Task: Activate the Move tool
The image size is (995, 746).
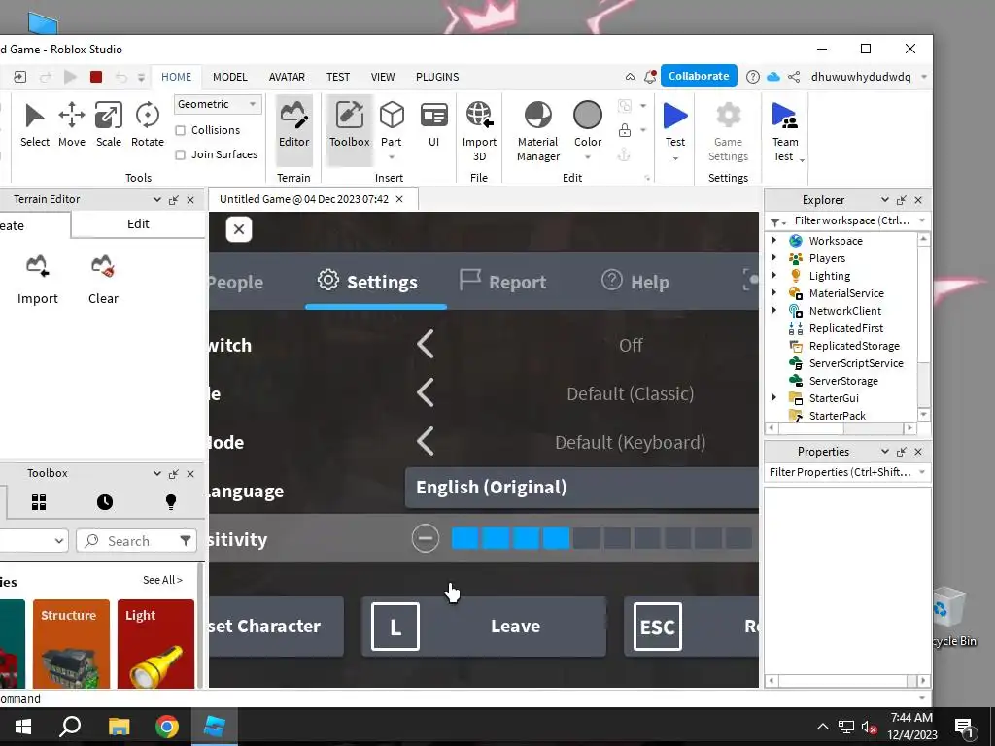Action: [x=72, y=125]
